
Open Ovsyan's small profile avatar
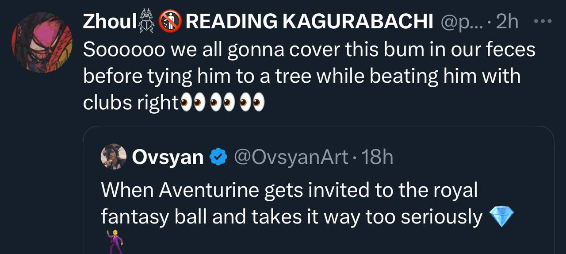114,157
